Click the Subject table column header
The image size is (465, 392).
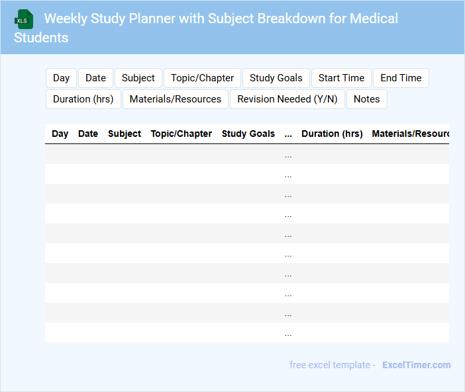pyautogui.click(x=125, y=134)
